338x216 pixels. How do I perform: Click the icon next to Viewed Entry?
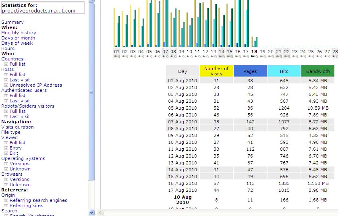(x=6, y=148)
